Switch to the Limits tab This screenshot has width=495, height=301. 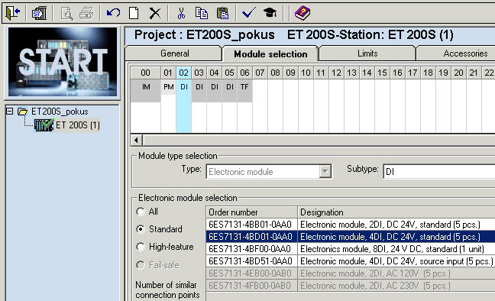367,53
